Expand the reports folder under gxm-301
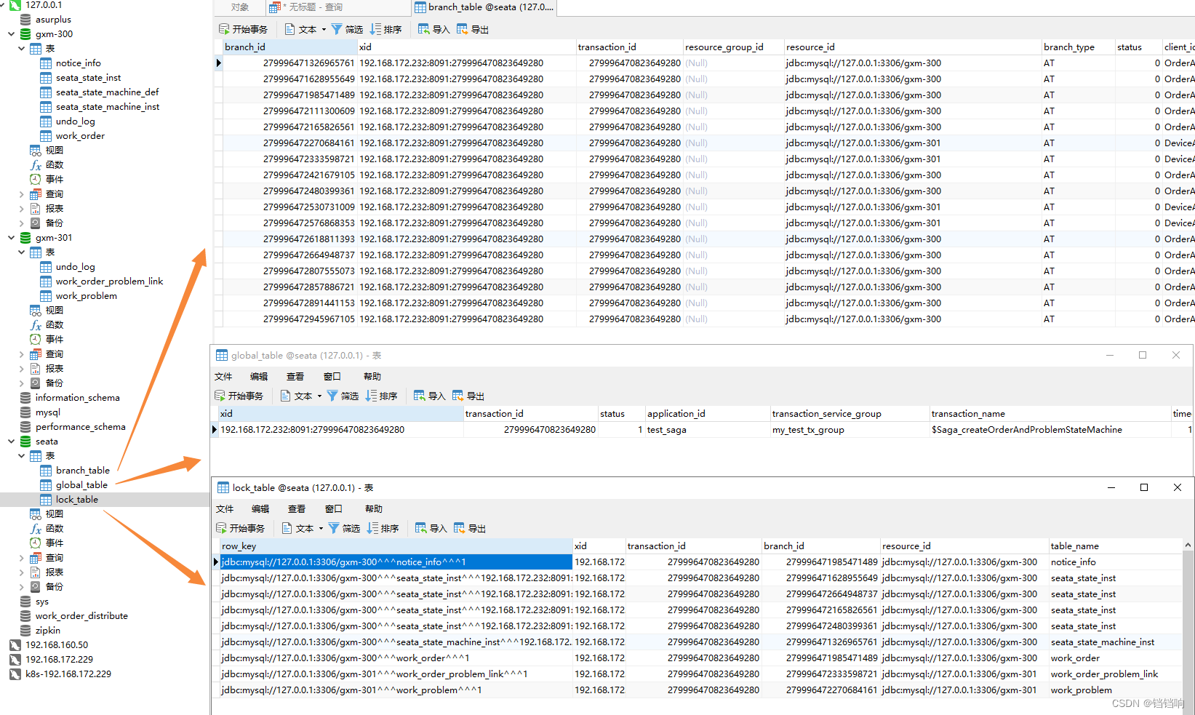Viewport: 1195px width, 715px height. [x=22, y=369]
